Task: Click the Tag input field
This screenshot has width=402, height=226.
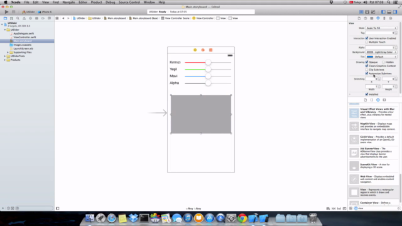Action: coord(380,33)
